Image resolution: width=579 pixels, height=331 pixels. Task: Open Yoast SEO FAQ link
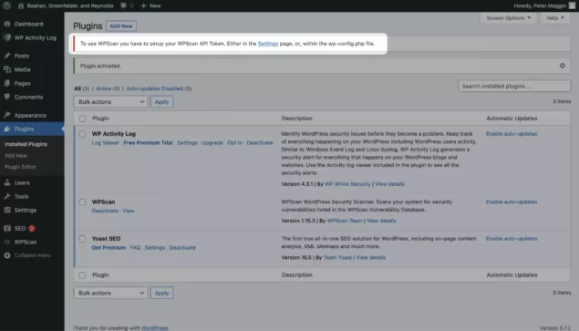[135, 247]
